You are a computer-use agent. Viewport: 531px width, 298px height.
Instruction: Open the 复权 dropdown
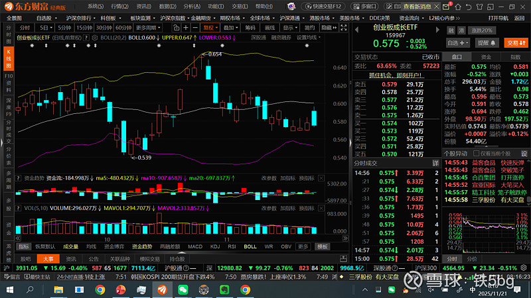[210, 28]
